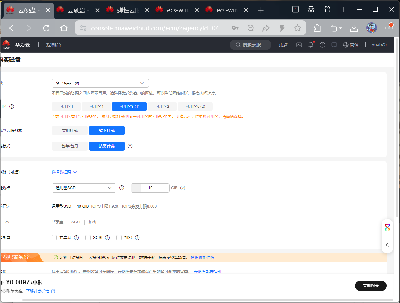Click the share arrow icon
Screen dimensions: 400x303
tap(266, 28)
